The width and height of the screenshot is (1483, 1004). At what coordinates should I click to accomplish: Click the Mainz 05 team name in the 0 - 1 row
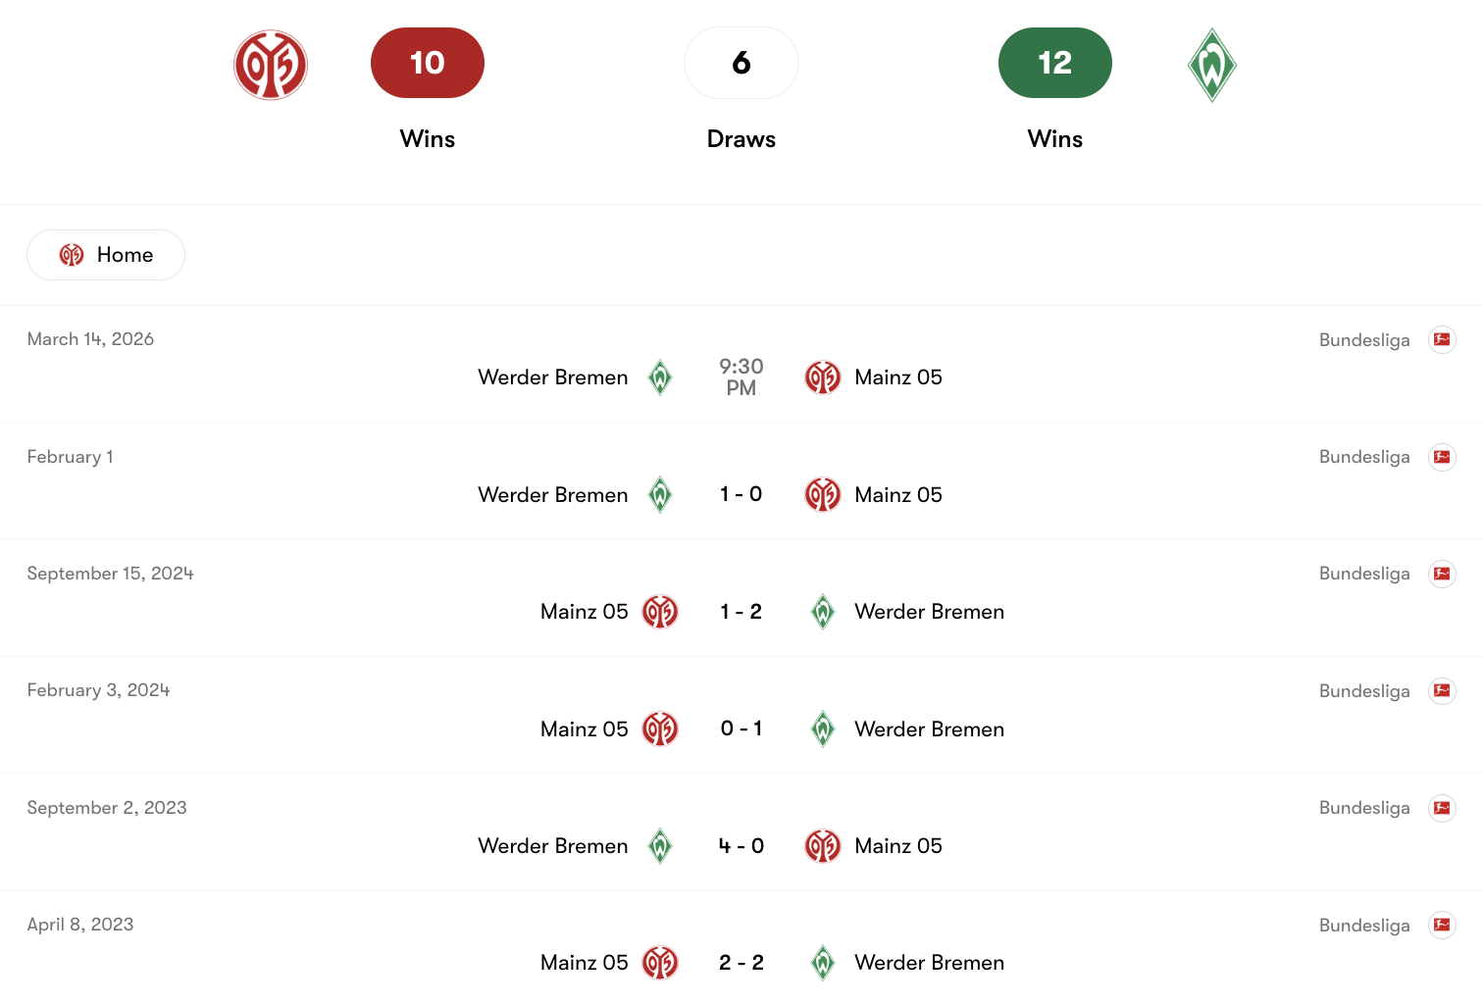(x=583, y=728)
